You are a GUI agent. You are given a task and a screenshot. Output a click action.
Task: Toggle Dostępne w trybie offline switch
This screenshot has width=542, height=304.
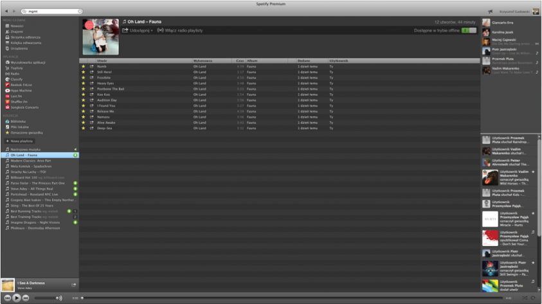click(x=469, y=30)
